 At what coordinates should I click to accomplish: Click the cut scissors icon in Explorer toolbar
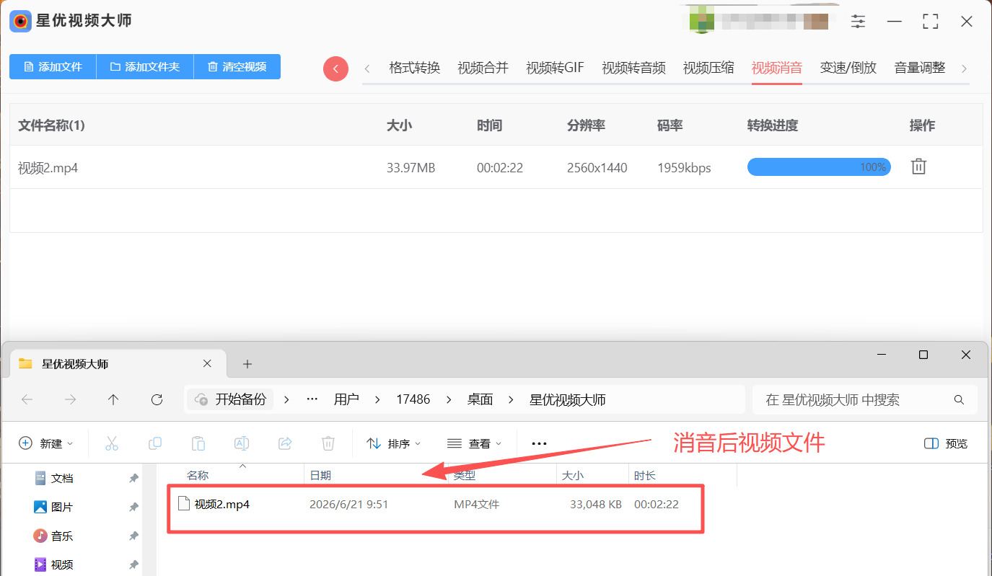click(x=112, y=443)
